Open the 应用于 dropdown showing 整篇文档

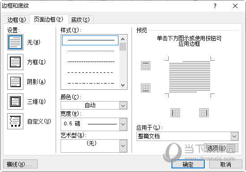click(x=188, y=136)
